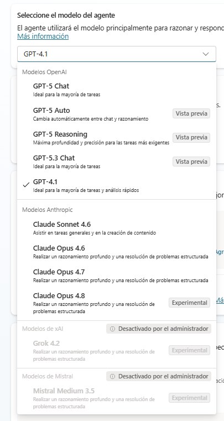Click the disabled Mistral Medium 3.5 entry
The height and width of the screenshot is (421, 224).
pyautogui.click(x=117, y=398)
